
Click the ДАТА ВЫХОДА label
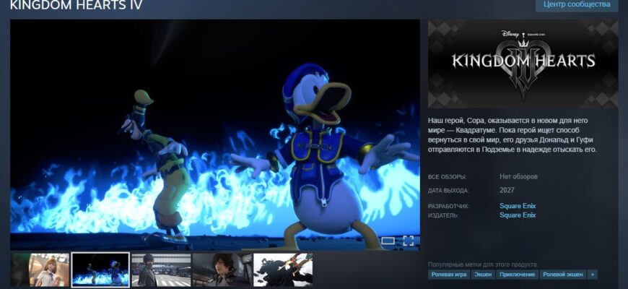448,191
